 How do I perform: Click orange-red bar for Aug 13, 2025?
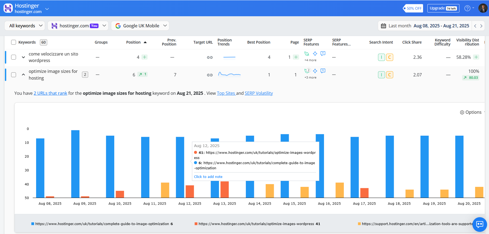(225, 189)
